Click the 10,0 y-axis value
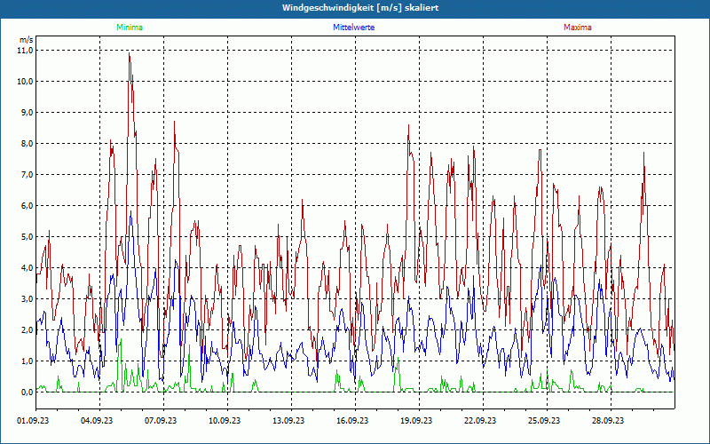The height and width of the screenshot is (444, 710). pos(26,82)
